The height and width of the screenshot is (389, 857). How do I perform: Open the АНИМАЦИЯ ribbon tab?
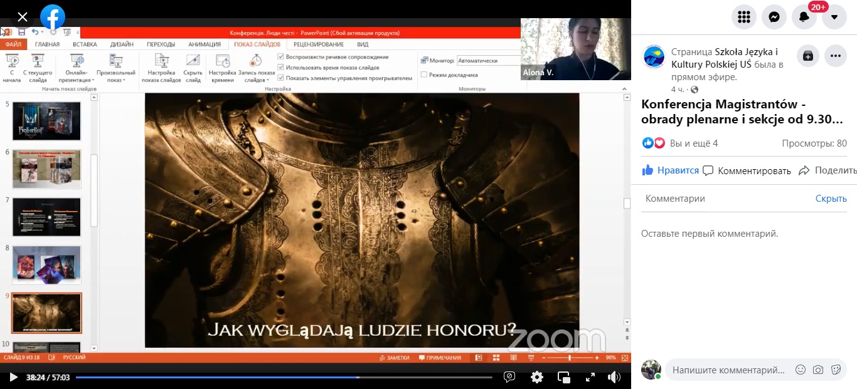[x=205, y=44]
